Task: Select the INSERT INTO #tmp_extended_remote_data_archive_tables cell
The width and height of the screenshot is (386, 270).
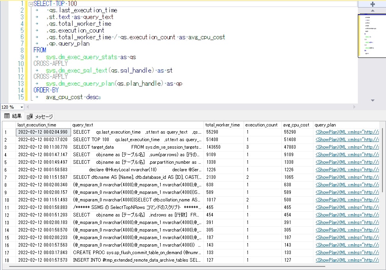Action: (137, 260)
